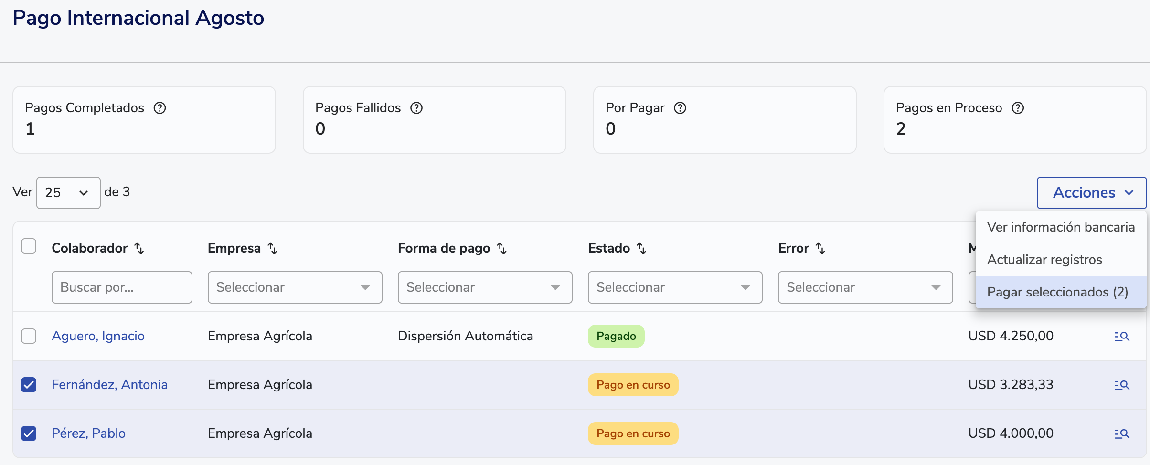Image resolution: width=1150 pixels, height=465 pixels.
Task: Open Pérez, Pablo collaborator link
Action: coord(88,433)
